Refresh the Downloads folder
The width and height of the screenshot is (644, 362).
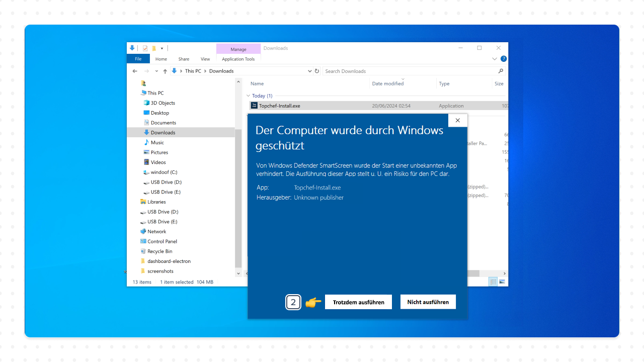pyautogui.click(x=317, y=71)
